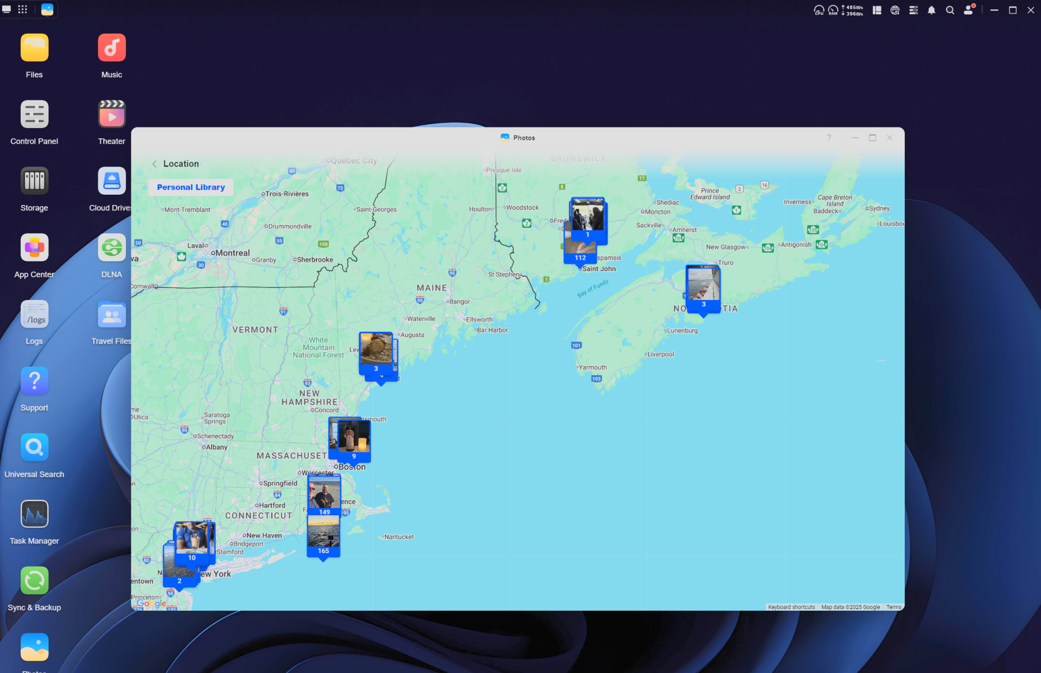Open the DLNA app icon
The height and width of the screenshot is (673, 1041).
pyautogui.click(x=112, y=248)
